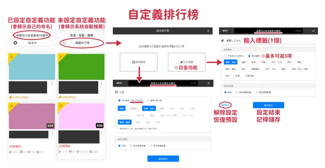Click the ranking name field in genre dialog

[163, 83]
